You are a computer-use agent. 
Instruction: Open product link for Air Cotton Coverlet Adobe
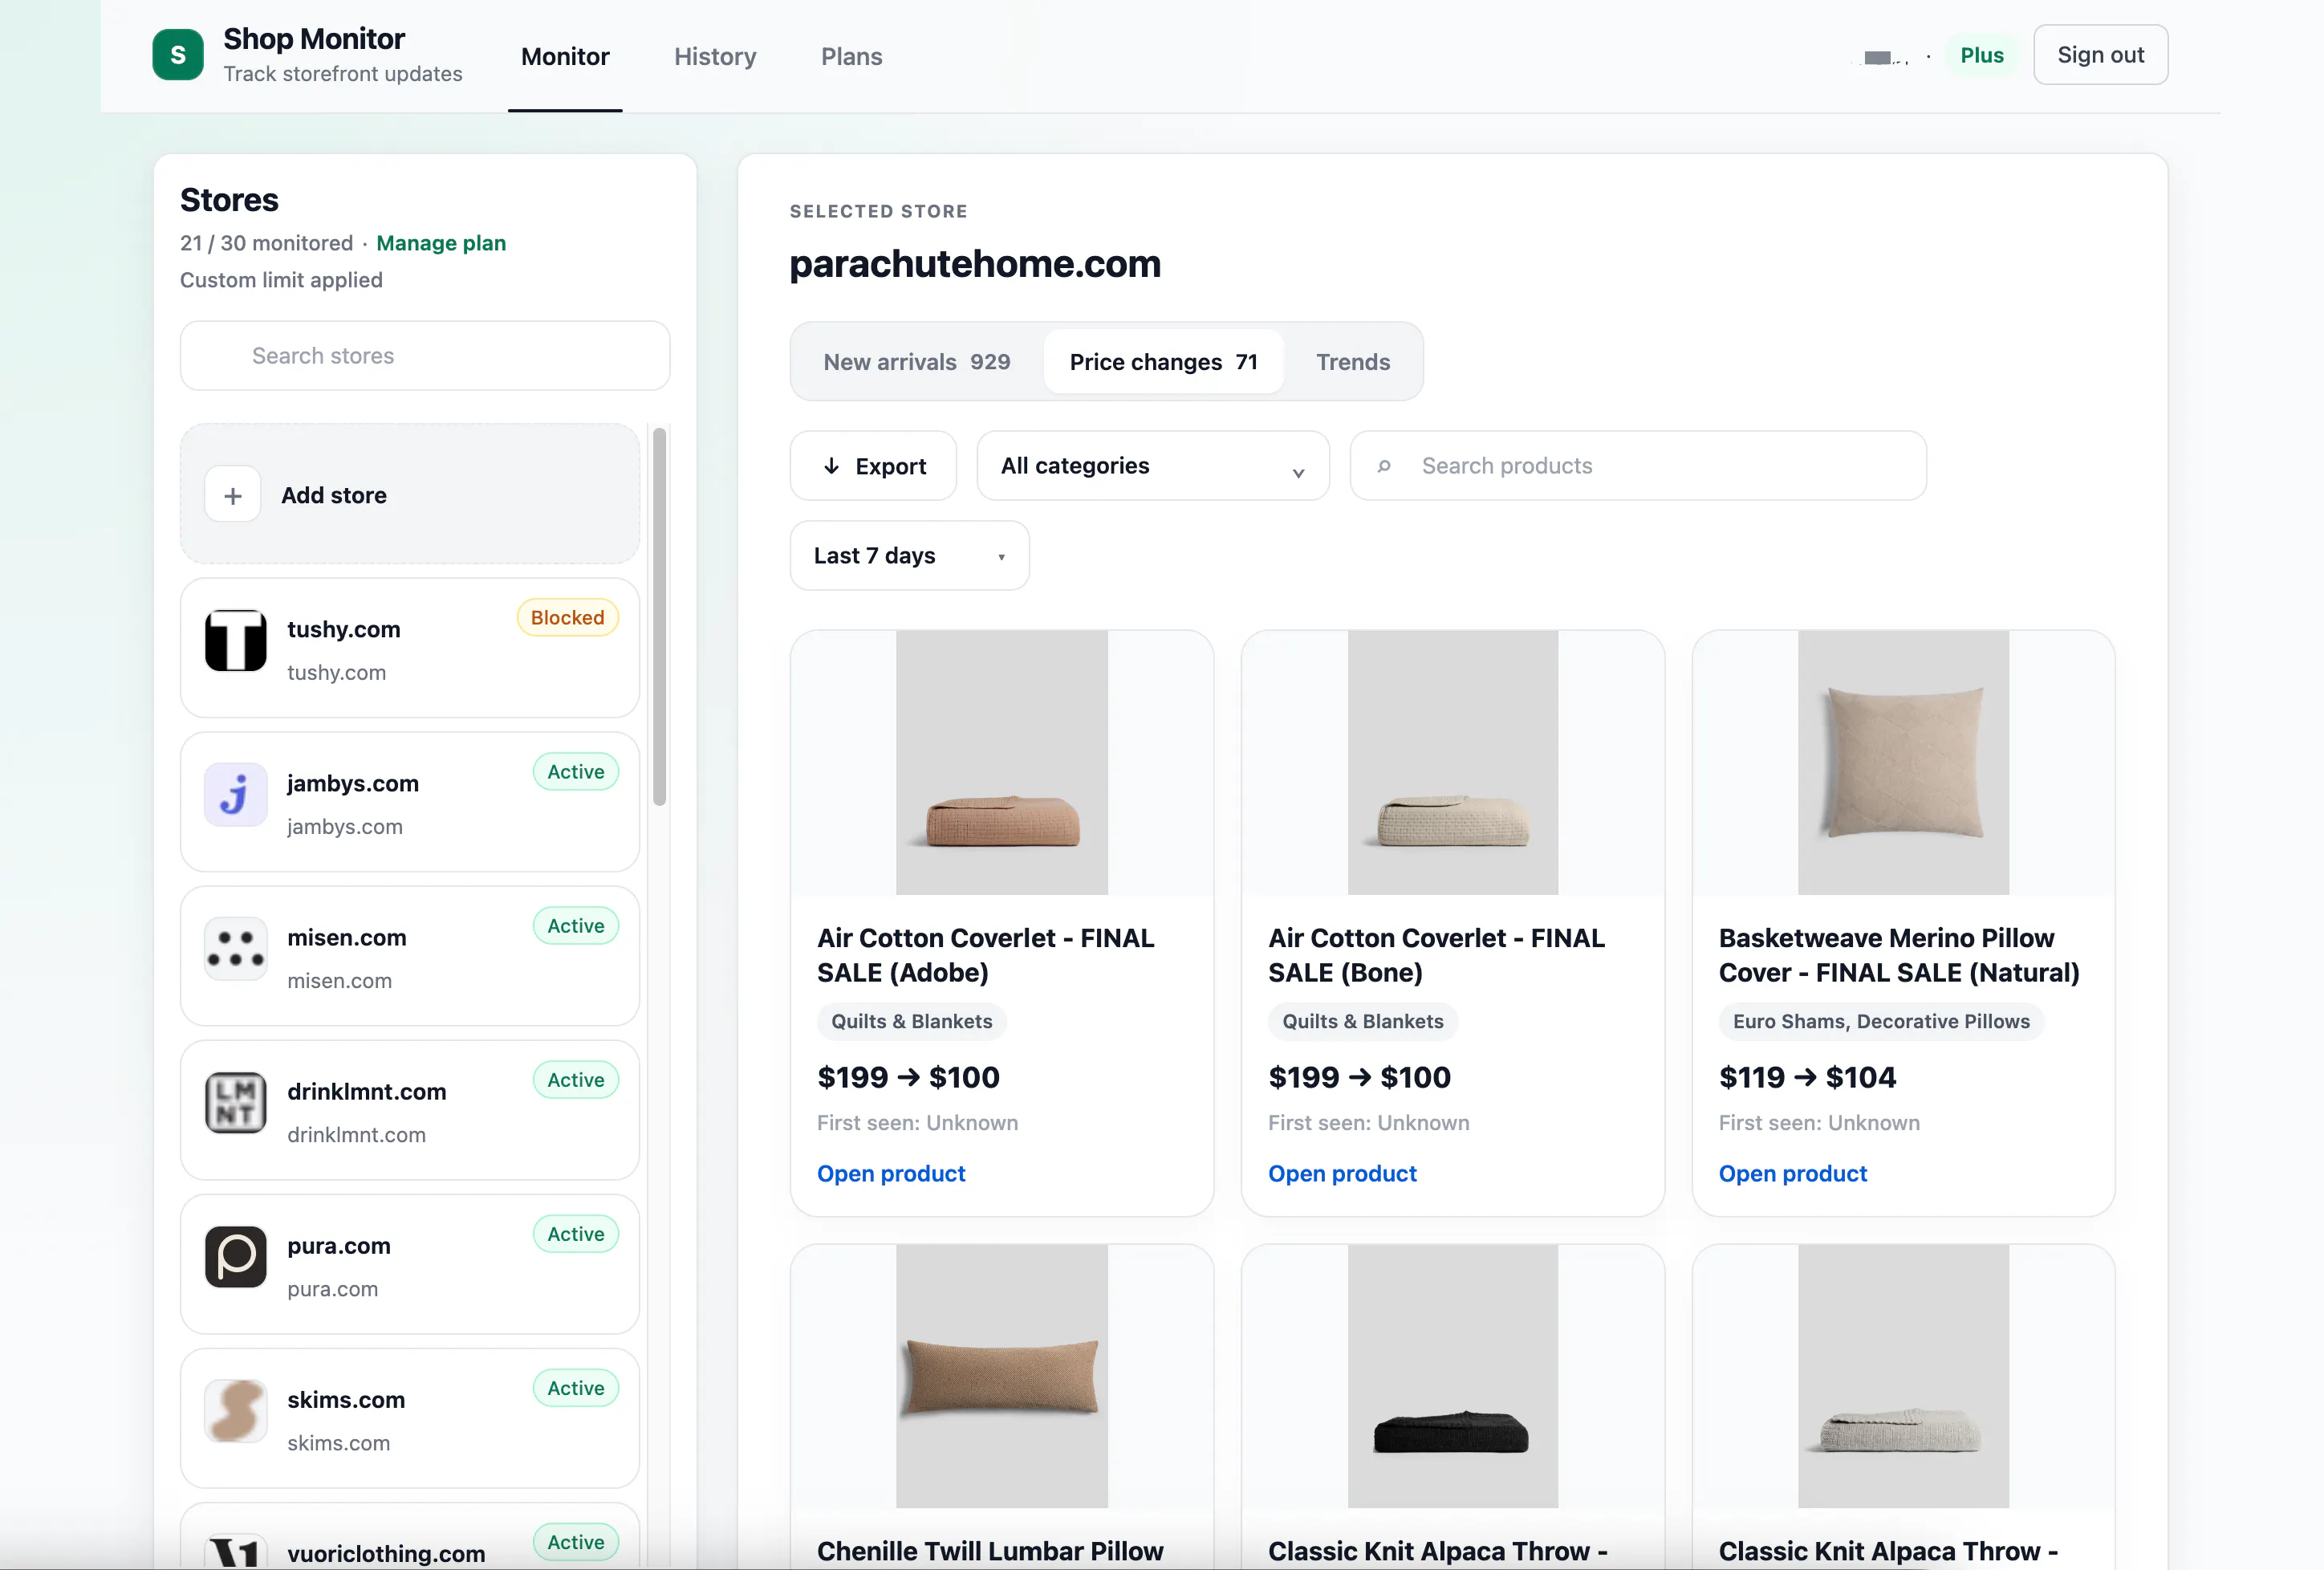891,1174
